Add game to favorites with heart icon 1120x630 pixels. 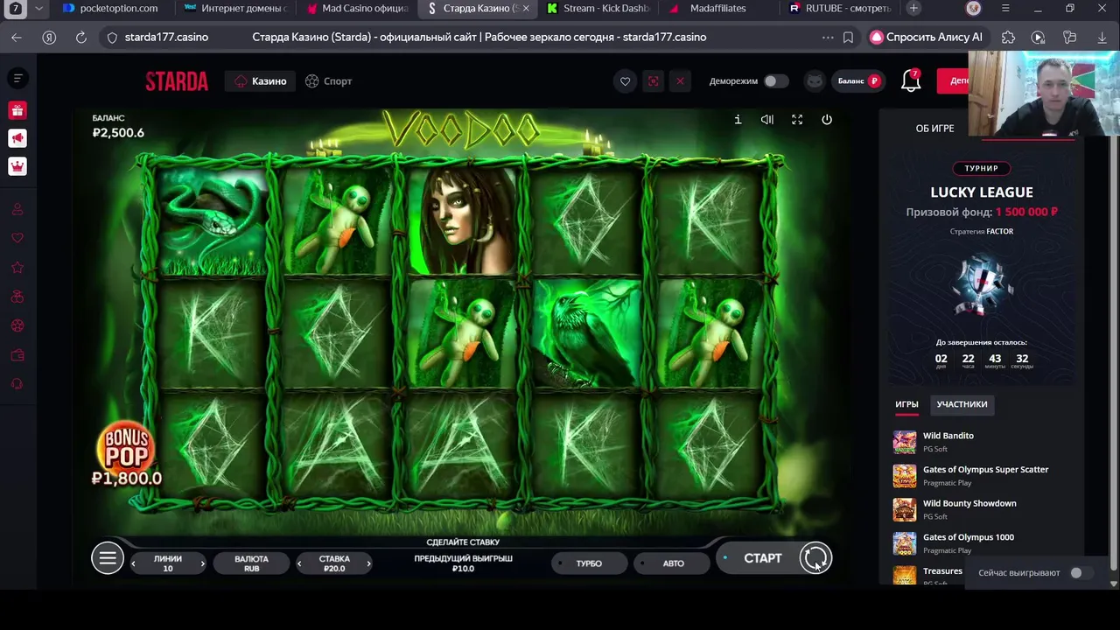[x=625, y=81]
